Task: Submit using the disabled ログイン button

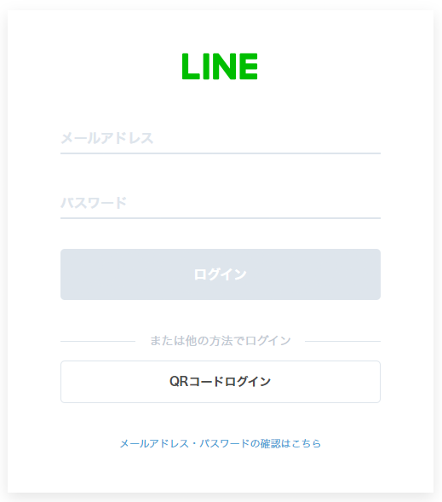Action: tap(221, 274)
